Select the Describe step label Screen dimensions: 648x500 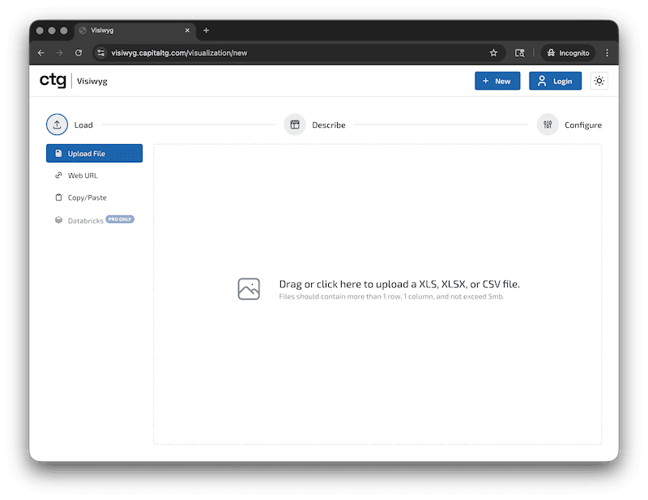[329, 125]
